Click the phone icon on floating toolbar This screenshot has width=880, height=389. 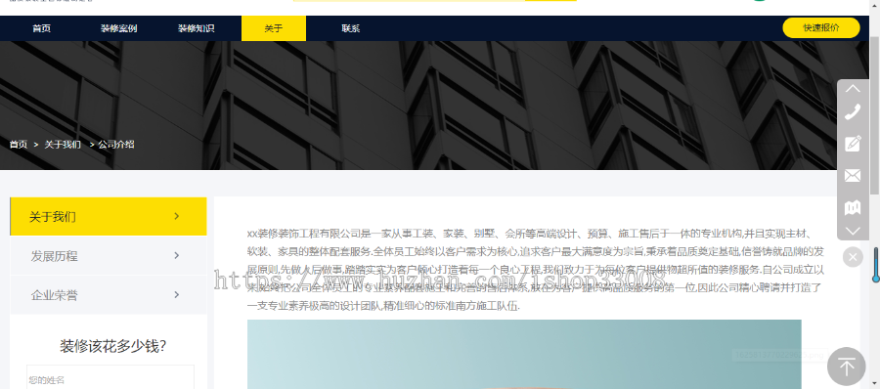[x=853, y=112]
